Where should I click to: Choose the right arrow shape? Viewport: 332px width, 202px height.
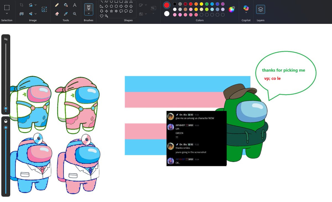tap(121, 6)
